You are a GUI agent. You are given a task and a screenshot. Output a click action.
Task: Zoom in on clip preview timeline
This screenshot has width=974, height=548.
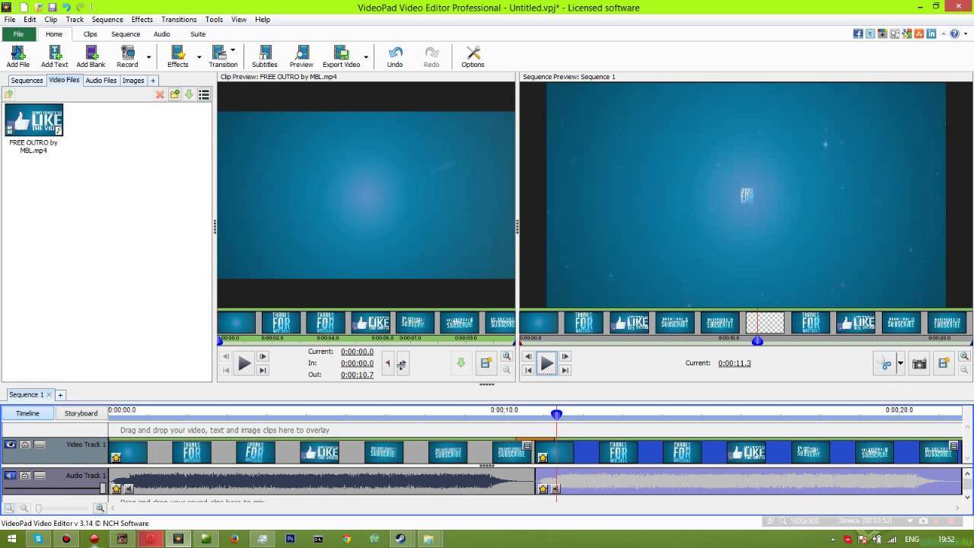click(x=507, y=356)
